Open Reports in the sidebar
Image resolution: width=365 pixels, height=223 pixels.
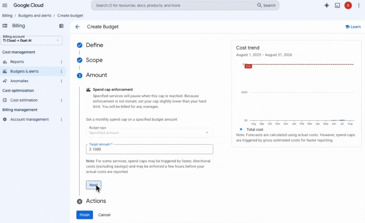pos(17,62)
